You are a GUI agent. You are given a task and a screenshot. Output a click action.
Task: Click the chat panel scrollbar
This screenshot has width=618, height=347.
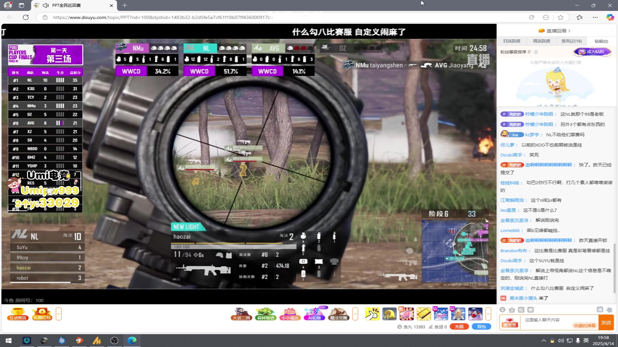pos(614,268)
